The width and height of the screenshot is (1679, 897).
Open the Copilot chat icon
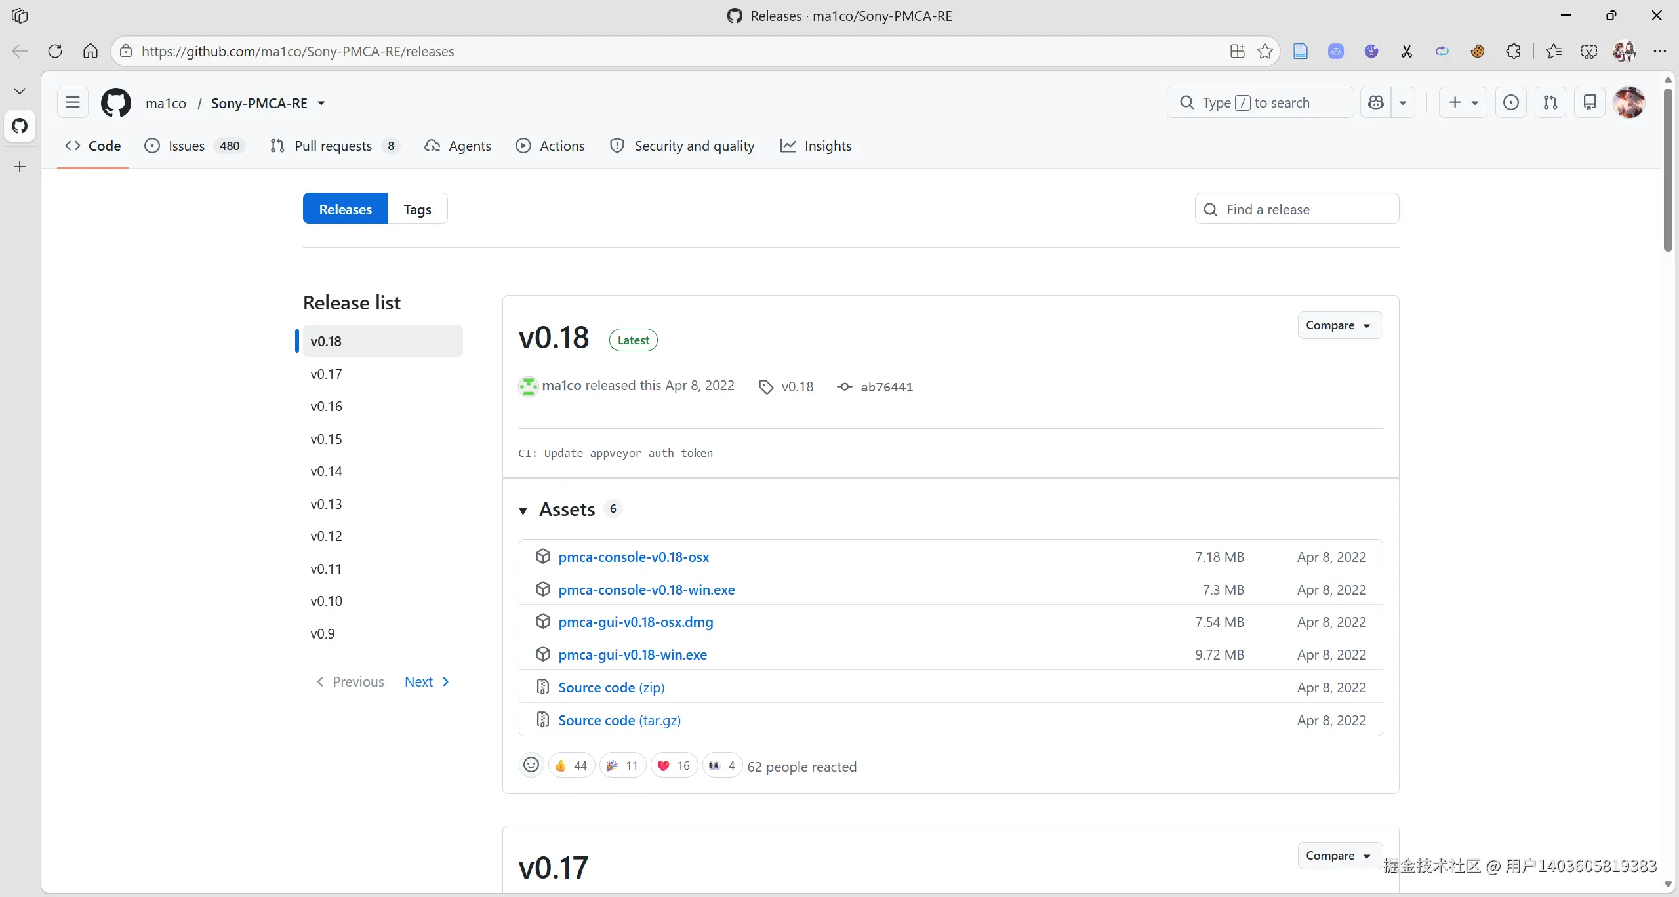1376,103
